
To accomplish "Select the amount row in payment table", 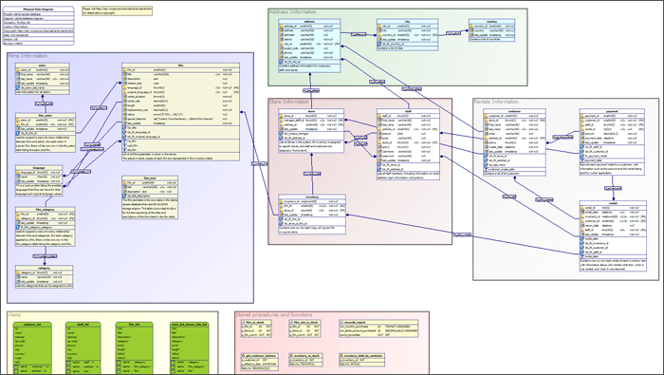I will click(x=612, y=134).
